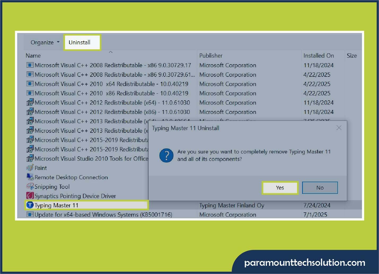
Task: Confirm removal with the Yes button
Action: pos(280,188)
